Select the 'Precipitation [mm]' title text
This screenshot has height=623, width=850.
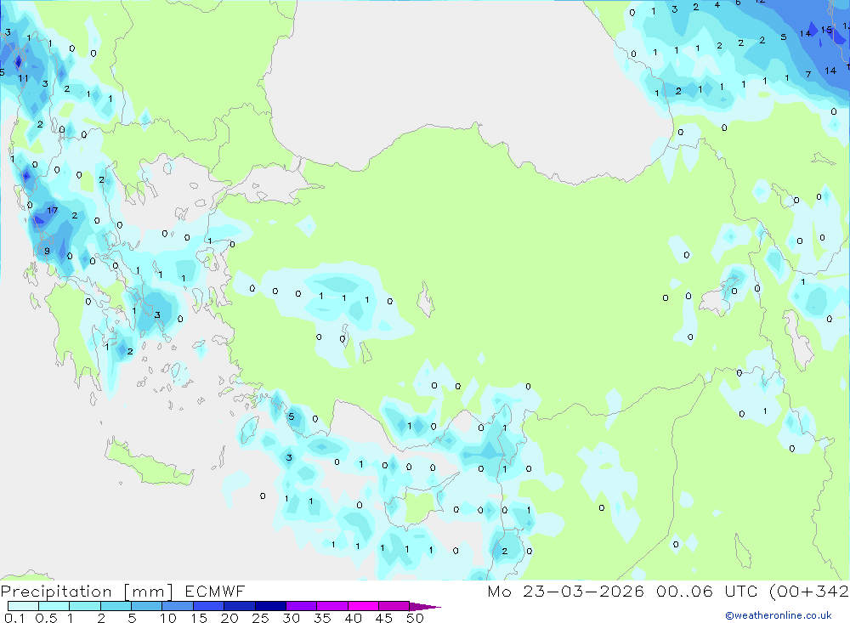[87, 592]
